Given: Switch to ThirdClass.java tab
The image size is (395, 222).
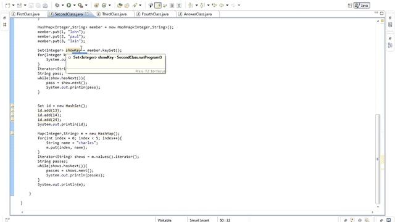Looking at the screenshot, I should coord(114,14).
